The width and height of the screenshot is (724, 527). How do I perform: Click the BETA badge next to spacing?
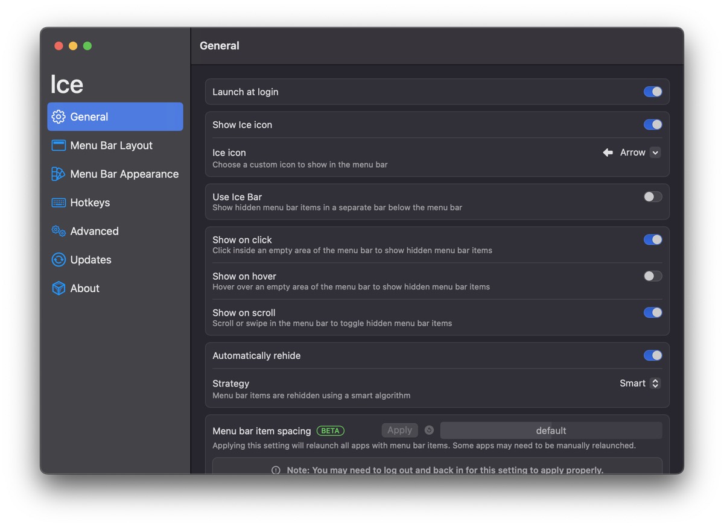[330, 431]
